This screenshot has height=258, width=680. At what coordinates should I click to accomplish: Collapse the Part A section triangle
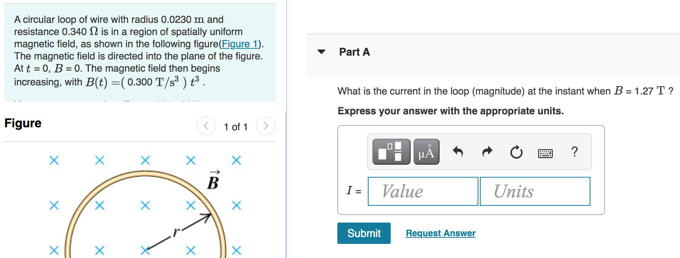pos(321,52)
